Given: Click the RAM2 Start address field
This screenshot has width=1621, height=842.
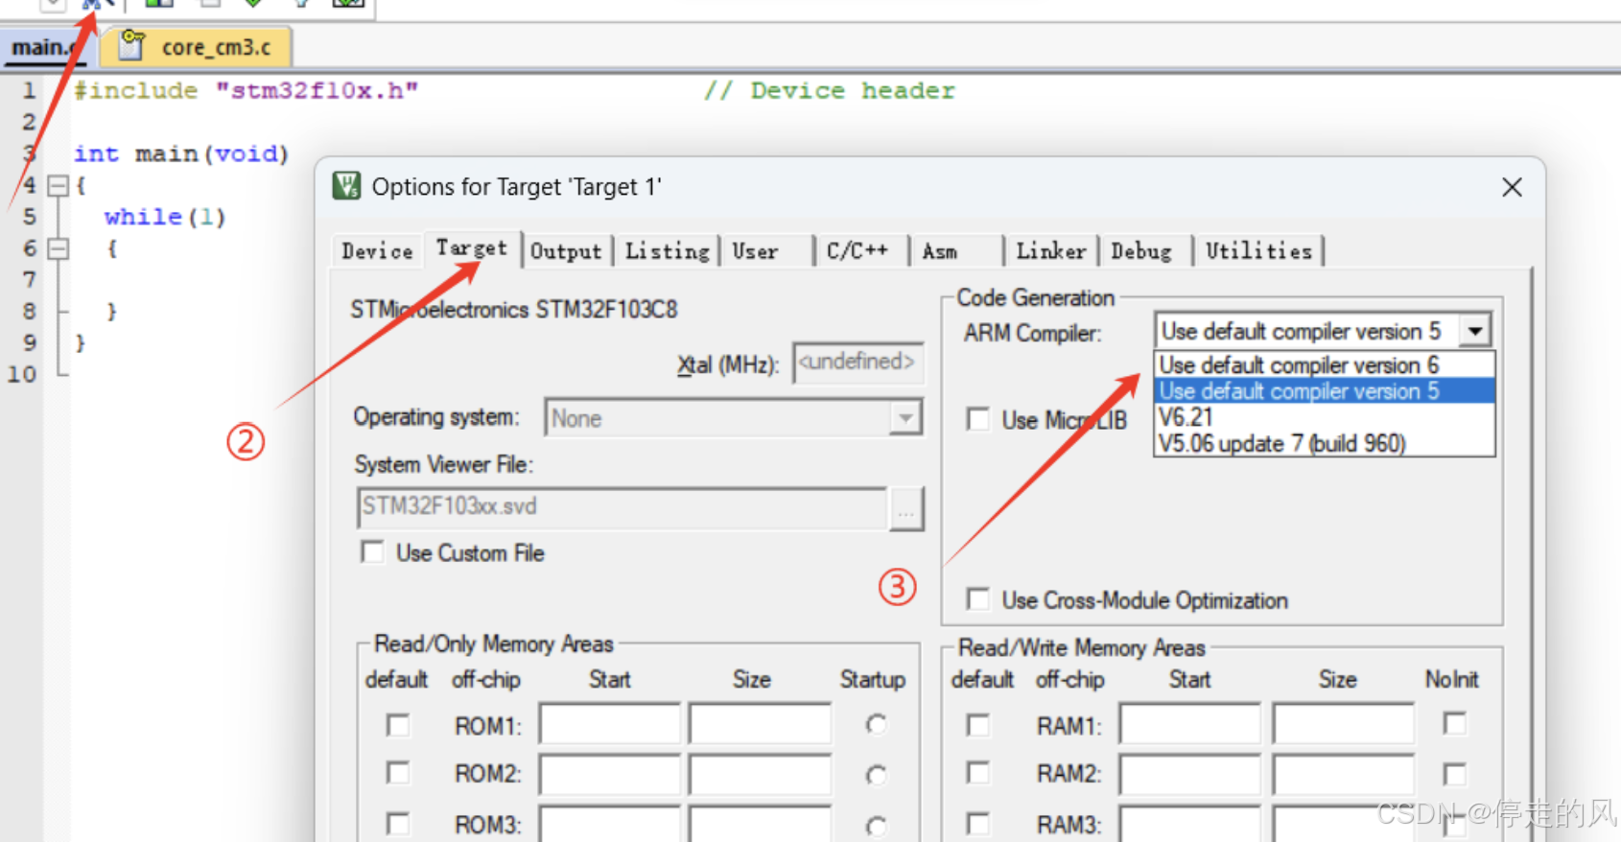Looking at the screenshot, I should pos(1190,774).
